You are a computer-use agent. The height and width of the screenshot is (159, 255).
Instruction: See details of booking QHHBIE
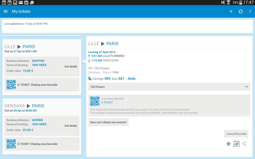click(71, 126)
